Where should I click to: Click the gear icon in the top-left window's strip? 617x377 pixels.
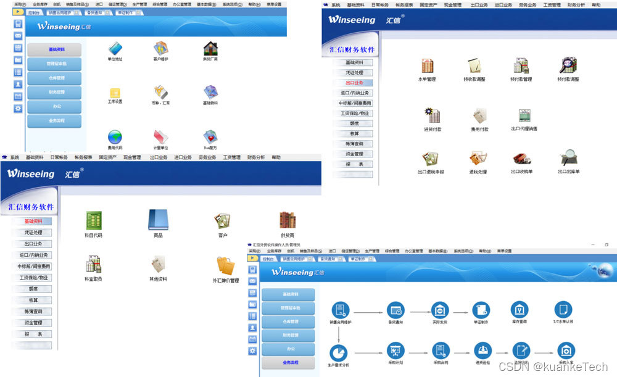(x=18, y=109)
